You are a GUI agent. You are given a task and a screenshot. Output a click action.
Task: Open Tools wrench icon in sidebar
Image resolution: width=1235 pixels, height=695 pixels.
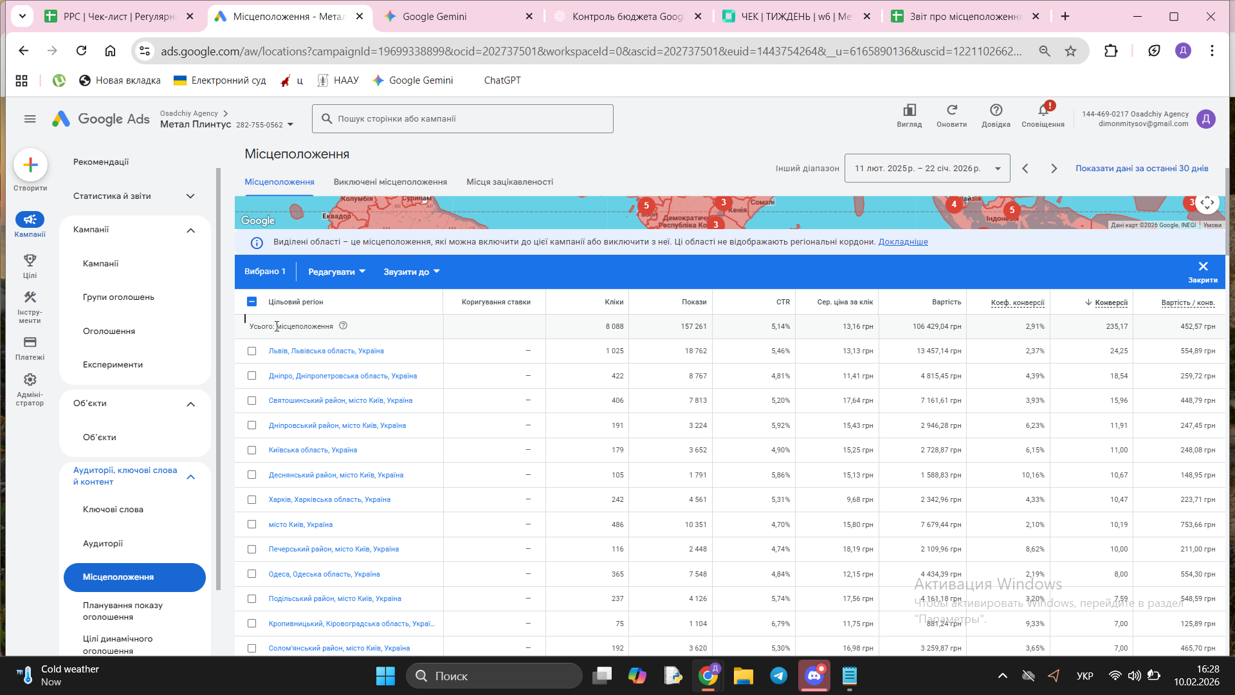click(x=30, y=297)
